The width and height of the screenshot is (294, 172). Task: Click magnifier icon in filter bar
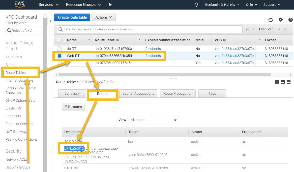60,29
